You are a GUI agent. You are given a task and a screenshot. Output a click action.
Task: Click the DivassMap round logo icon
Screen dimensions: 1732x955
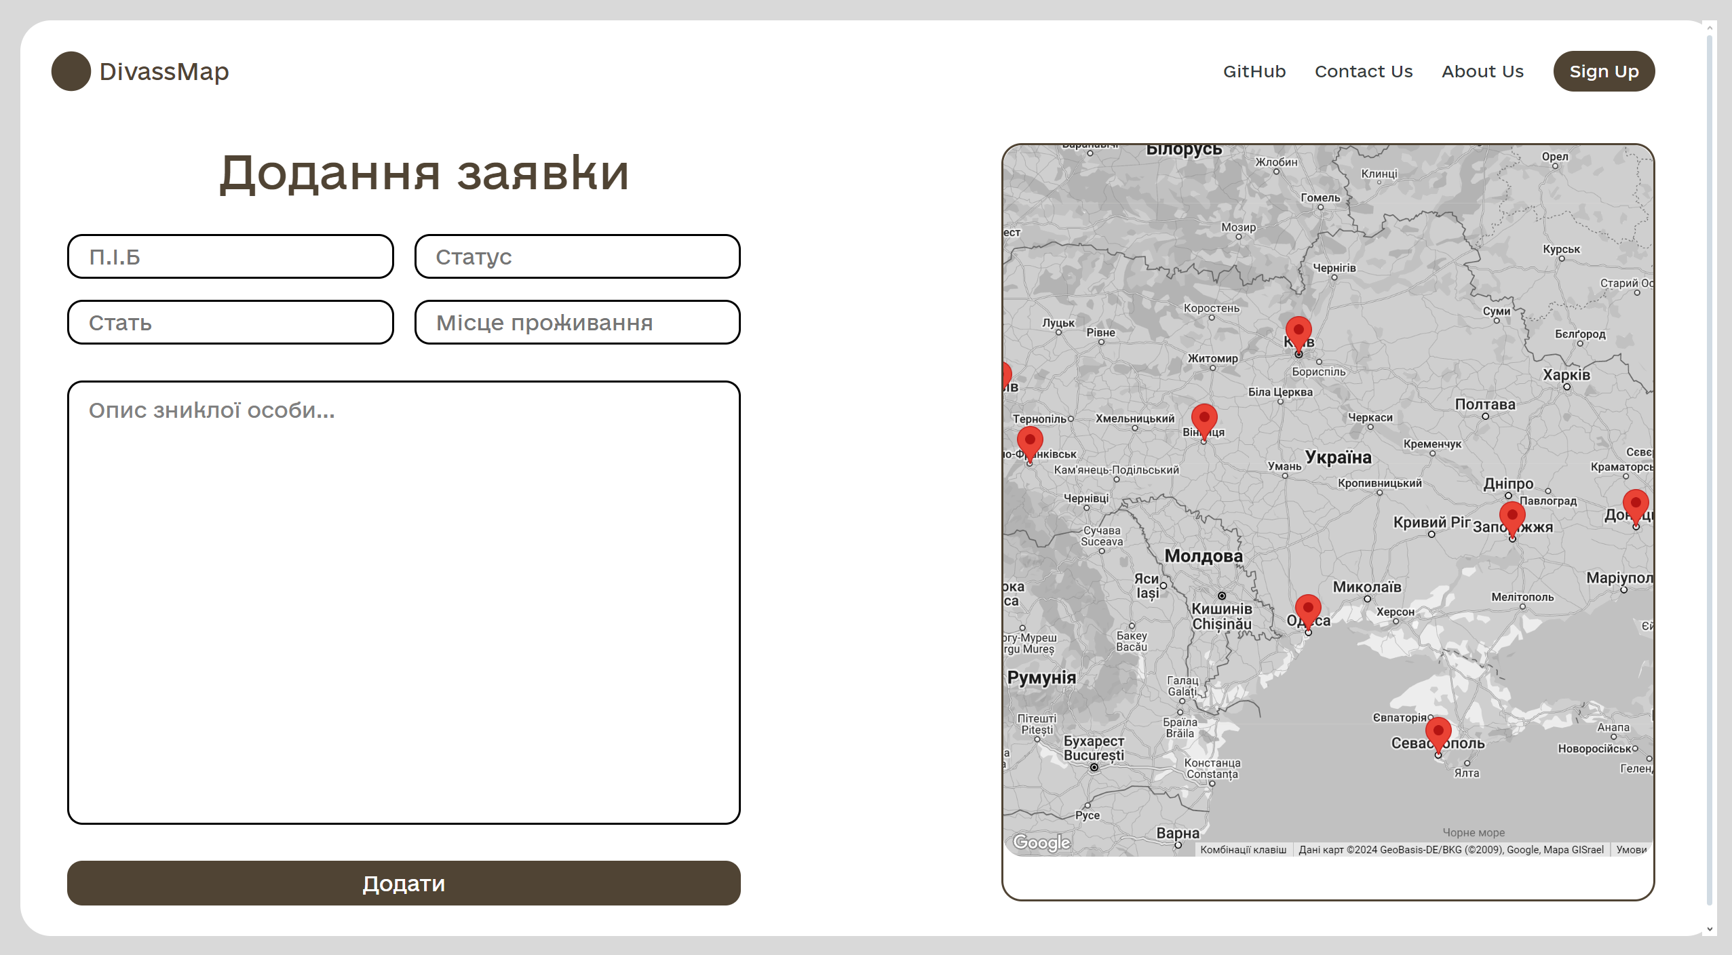(x=71, y=71)
